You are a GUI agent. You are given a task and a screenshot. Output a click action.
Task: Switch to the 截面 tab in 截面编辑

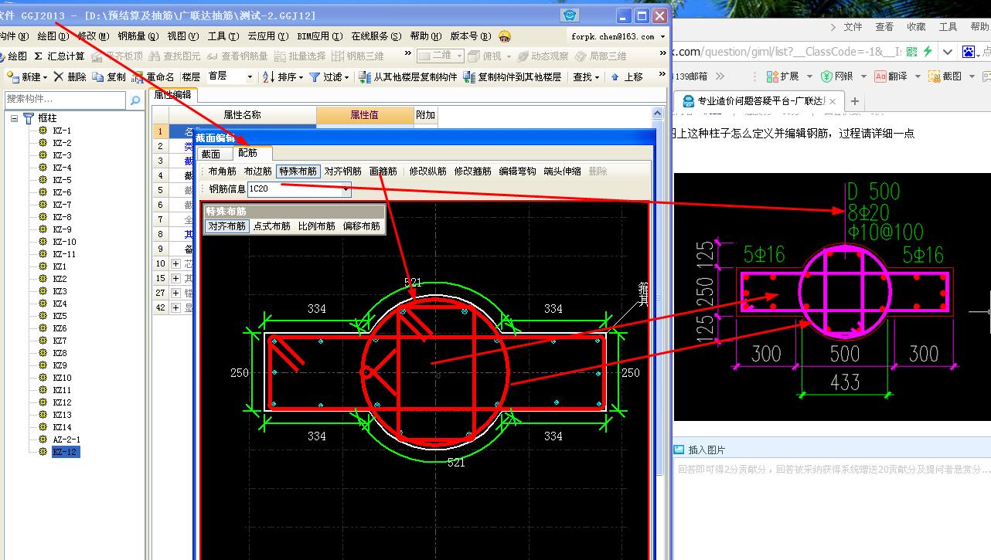[x=211, y=154]
